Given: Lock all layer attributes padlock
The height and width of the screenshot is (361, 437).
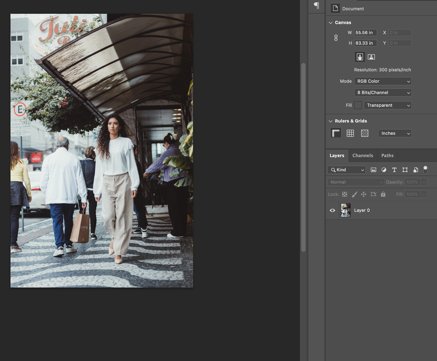Looking at the screenshot, I should pyautogui.click(x=383, y=194).
